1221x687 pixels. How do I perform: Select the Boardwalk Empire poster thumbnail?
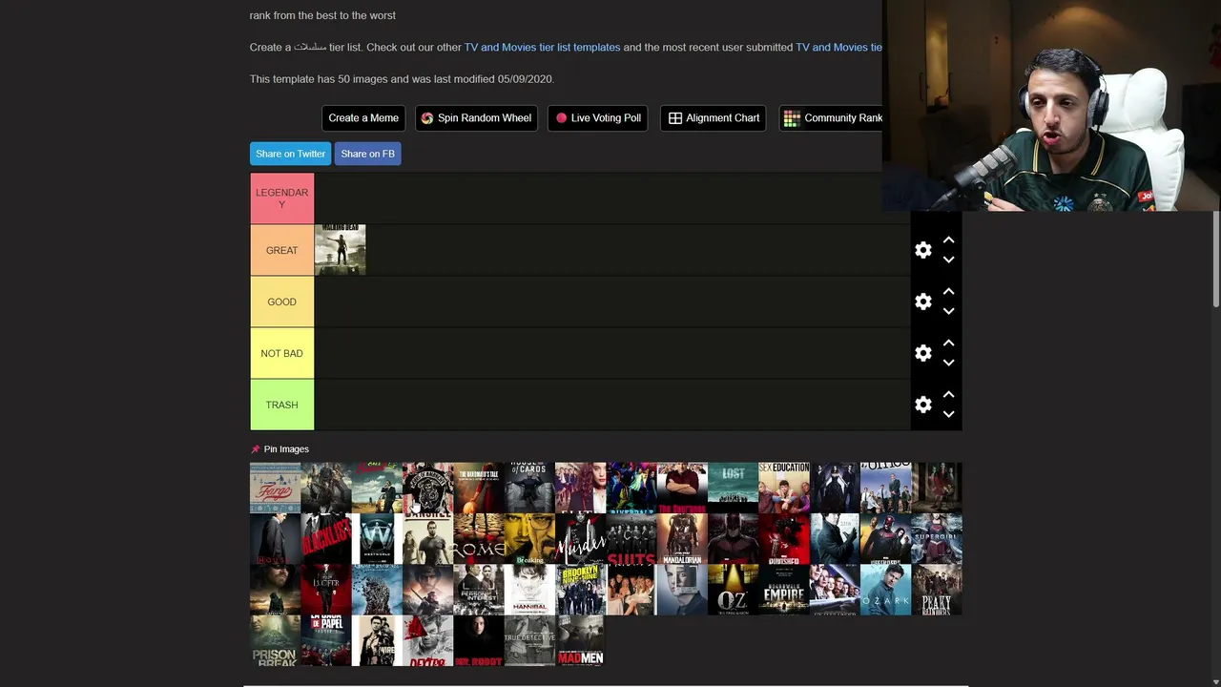coord(784,590)
